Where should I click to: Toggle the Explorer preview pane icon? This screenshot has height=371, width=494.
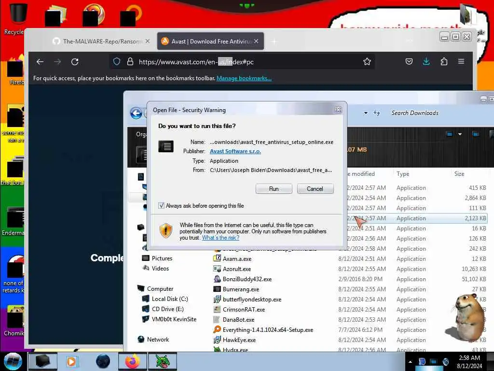point(476,134)
